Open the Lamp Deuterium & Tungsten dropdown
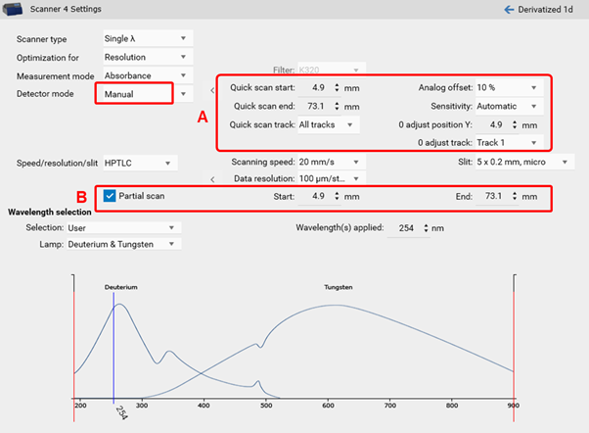Viewport: 589px width, 433px height. tap(123, 243)
